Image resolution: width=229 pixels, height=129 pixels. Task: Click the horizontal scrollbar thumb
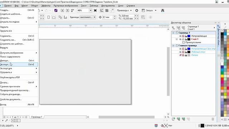pyautogui.click(x=126, y=117)
